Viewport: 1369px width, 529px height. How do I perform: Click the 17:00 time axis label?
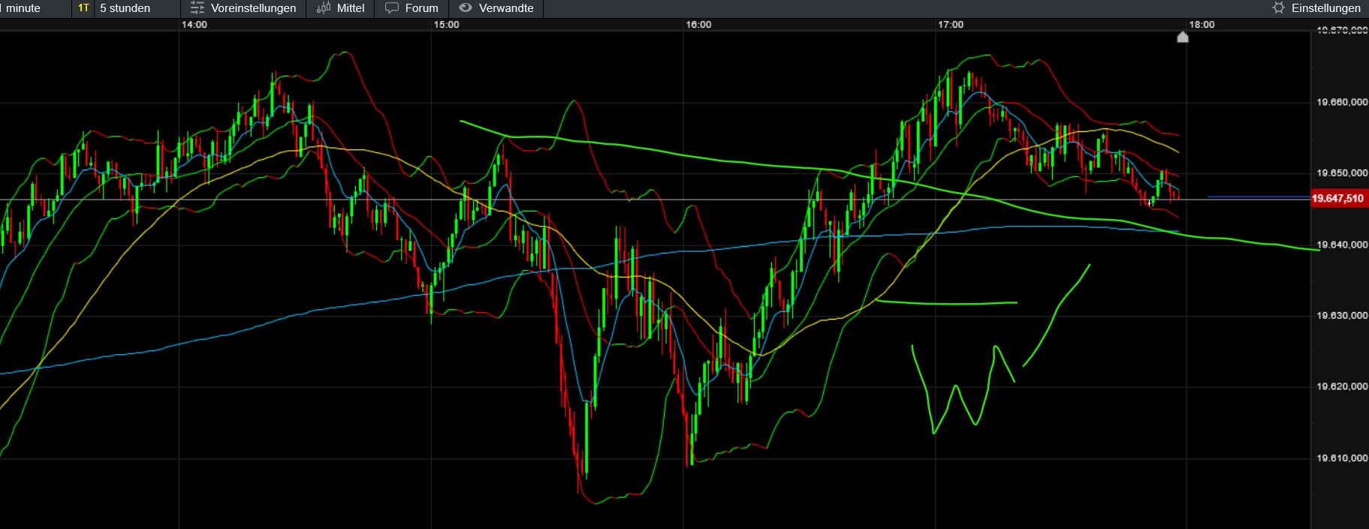(x=951, y=25)
